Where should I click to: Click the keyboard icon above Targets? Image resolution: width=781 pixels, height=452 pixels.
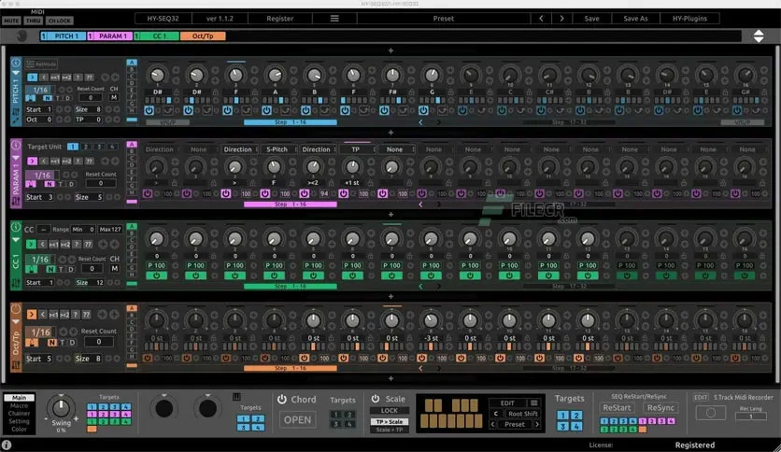[236, 397]
